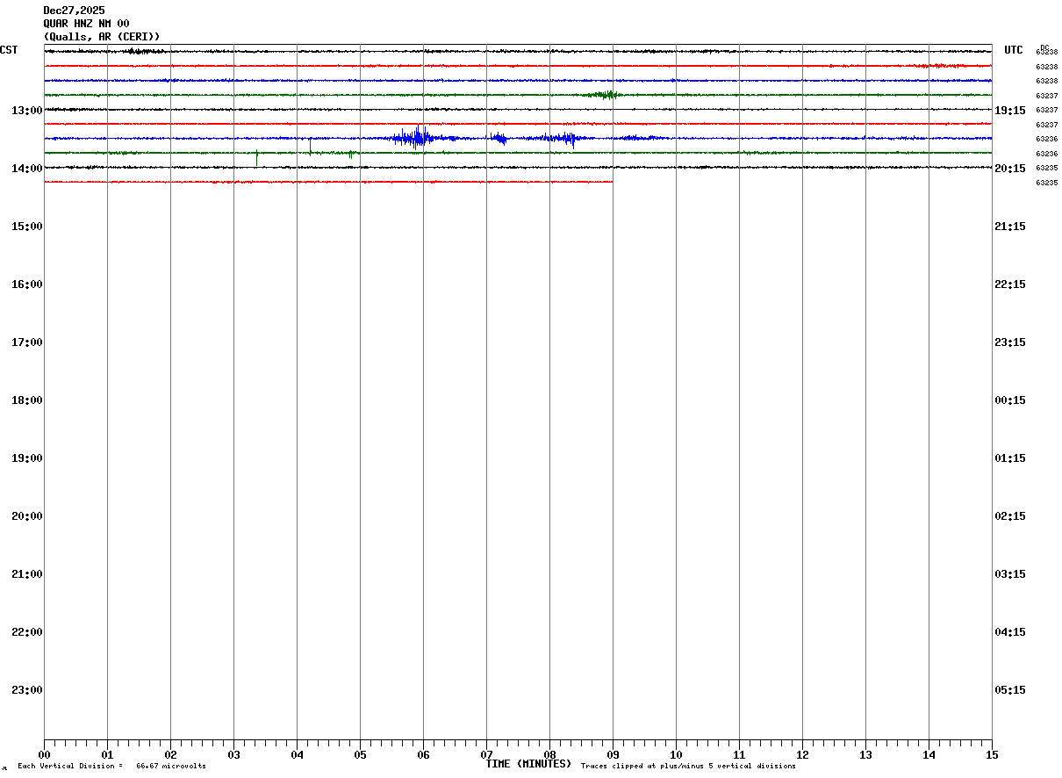Select the 17:00 CST hour label
This screenshot has width=1062, height=778.
coord(27,342)
